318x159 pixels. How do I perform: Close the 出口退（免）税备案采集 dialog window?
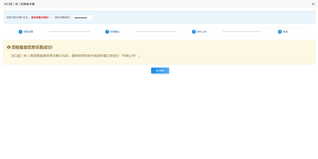(x=313, y=4)
